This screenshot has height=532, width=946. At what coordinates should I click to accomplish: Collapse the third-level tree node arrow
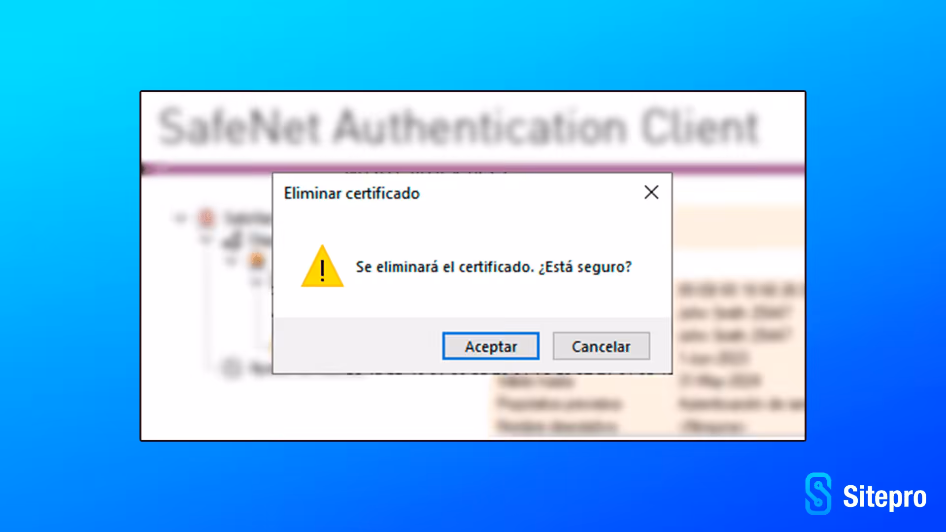pyautogui.click(x=230, y=261)
